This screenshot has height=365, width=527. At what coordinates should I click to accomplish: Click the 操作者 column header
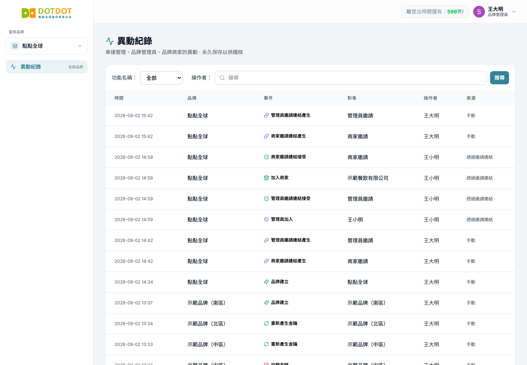[430, 98]
